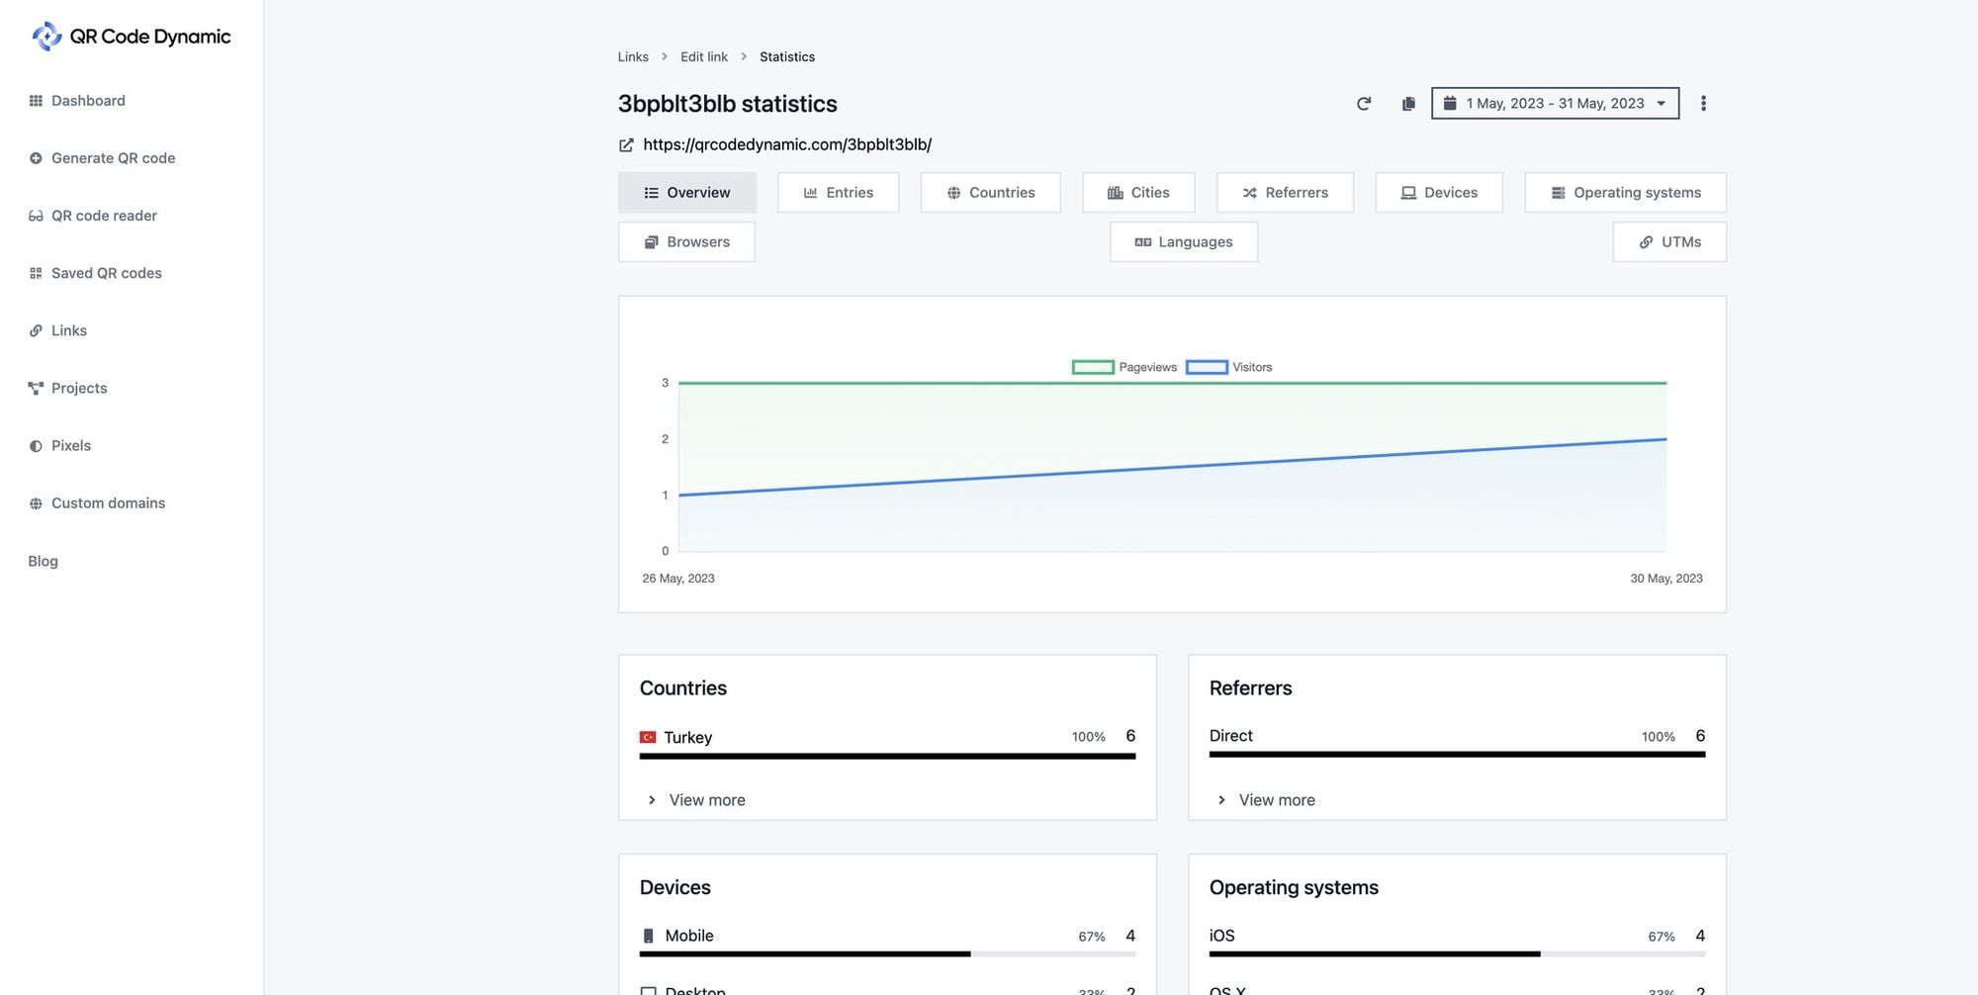Open the three-dot options menu
This screenshot has width=1978, height=995.
coord(1703,104)
